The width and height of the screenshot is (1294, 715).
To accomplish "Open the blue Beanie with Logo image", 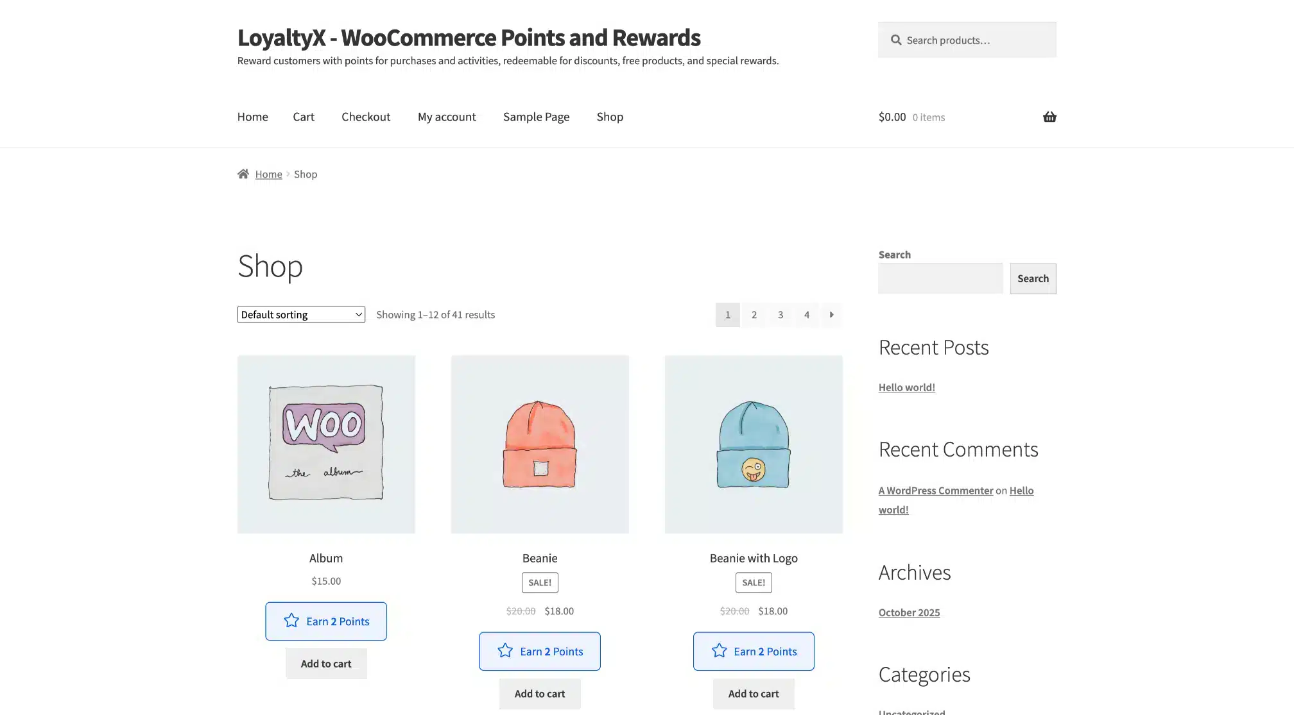I will tap(754, 444).
